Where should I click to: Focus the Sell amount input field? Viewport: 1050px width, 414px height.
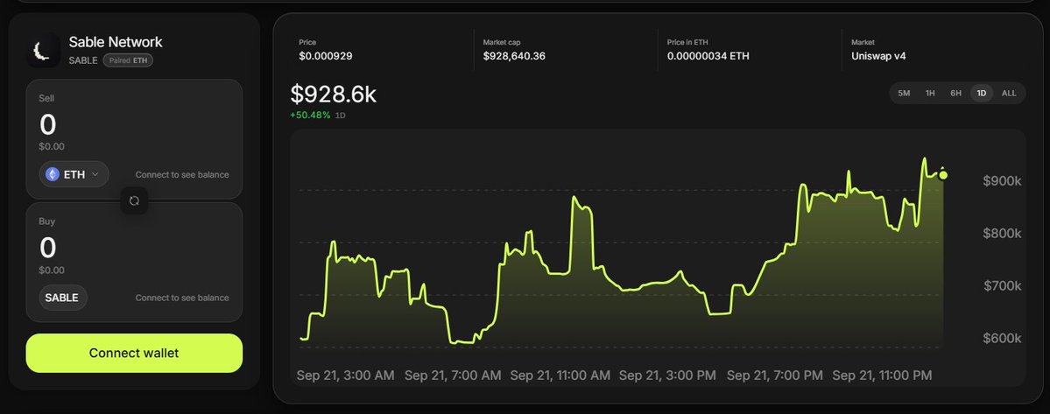point(134,125)
